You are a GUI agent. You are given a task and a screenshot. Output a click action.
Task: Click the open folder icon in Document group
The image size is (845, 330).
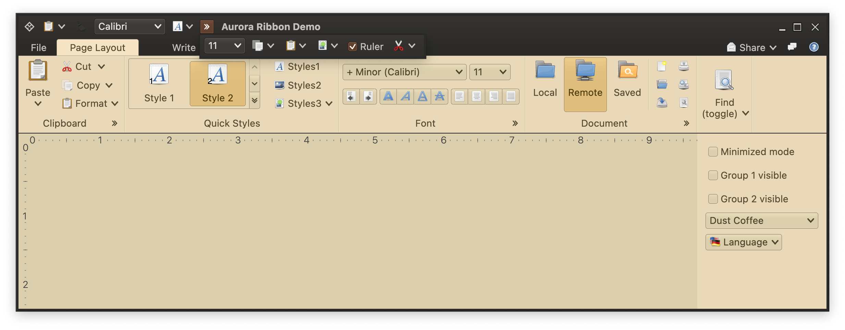(662, 84)
